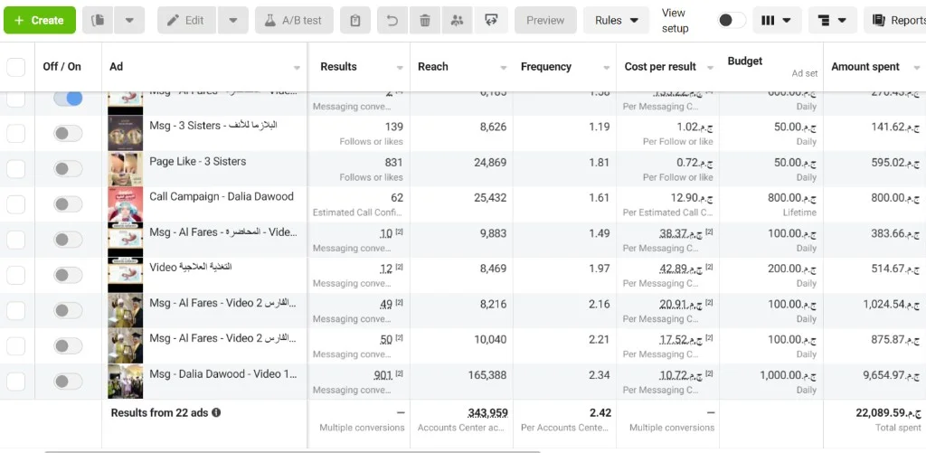
Task: Click the A/B test button
Action: [x=294, y=20]
